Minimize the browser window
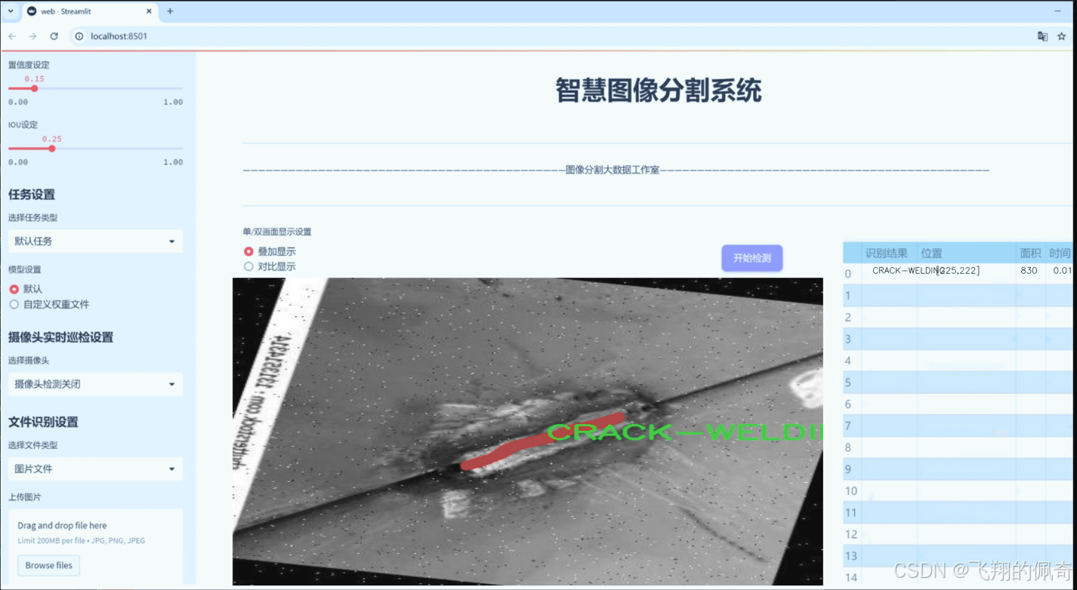This screenshot has height=590, width=1077. coord(1056,11)
